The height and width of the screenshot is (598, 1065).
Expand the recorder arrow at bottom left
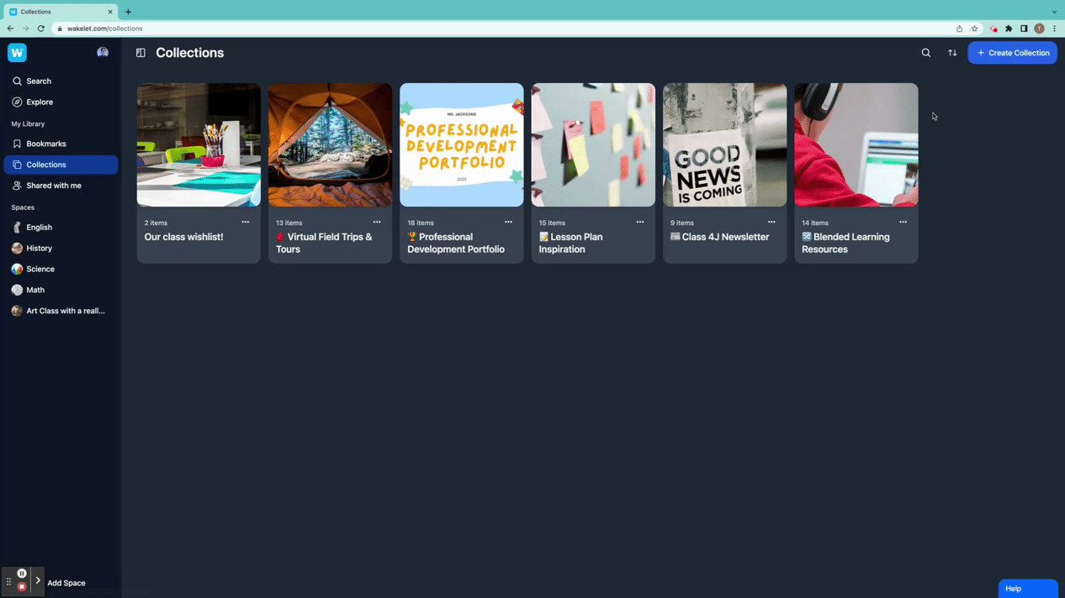pyautogui.click(x=38, y=580)
